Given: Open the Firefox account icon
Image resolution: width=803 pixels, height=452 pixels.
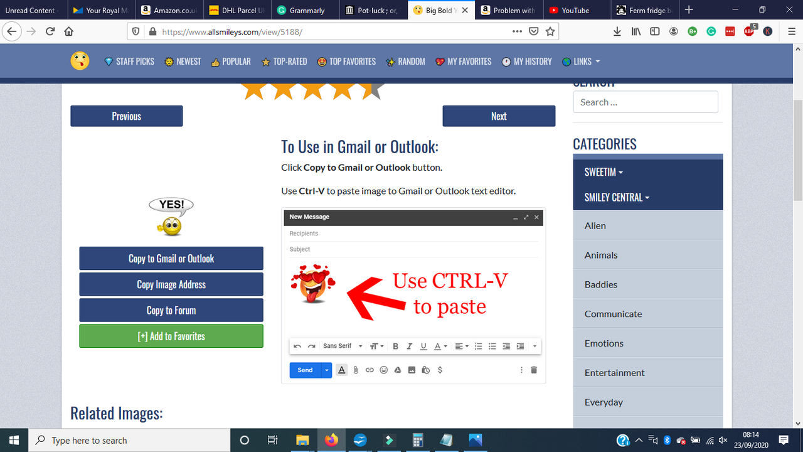Looking at the screenshot, I should pyautogui.click(x=674, y=31).
